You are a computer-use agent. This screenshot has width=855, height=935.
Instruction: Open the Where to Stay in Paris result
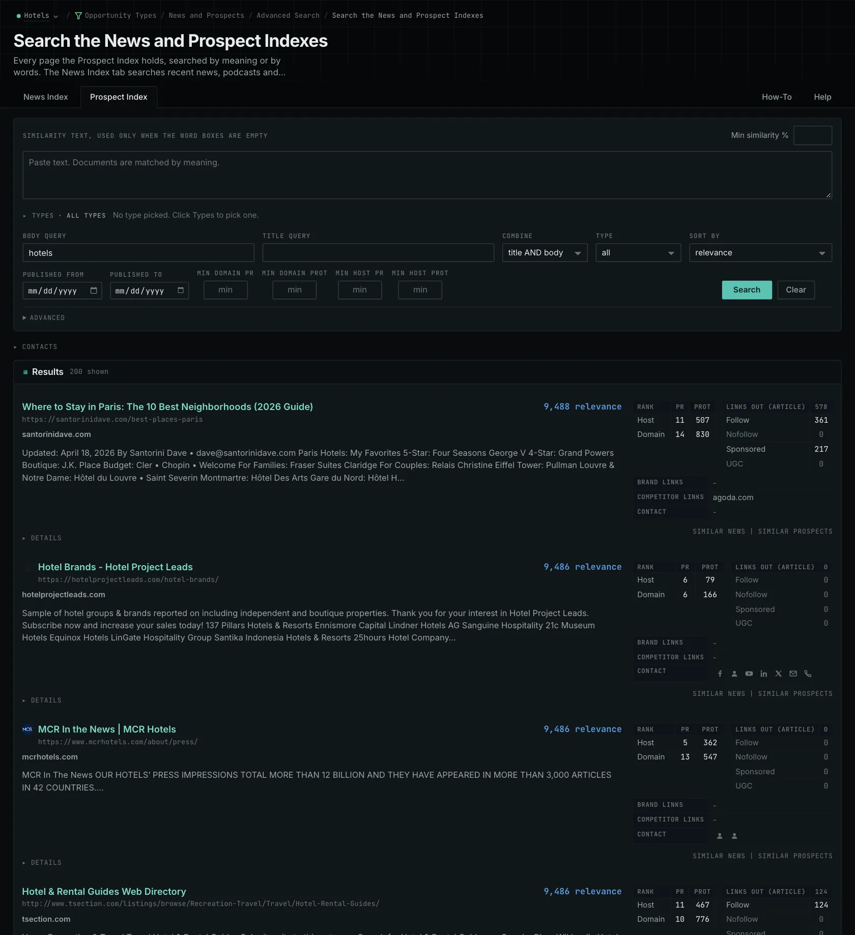tap(167, 407)
